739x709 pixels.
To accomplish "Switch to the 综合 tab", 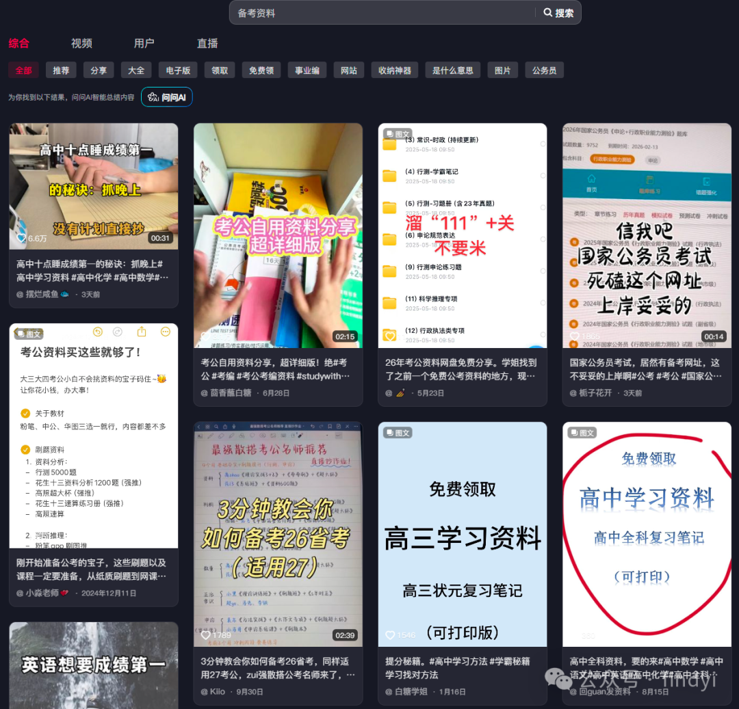I will click(19, 43).
